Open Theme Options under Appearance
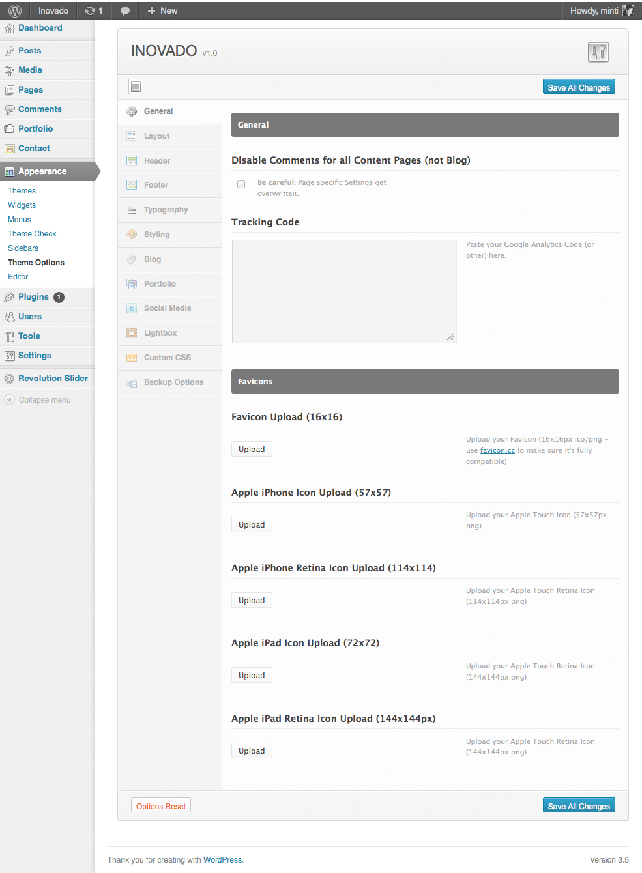 36,262
